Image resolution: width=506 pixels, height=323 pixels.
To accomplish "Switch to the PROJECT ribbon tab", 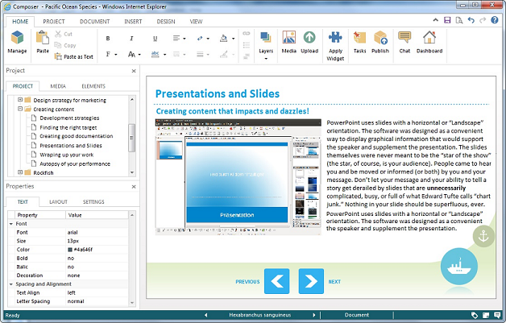I will [54, 22].
